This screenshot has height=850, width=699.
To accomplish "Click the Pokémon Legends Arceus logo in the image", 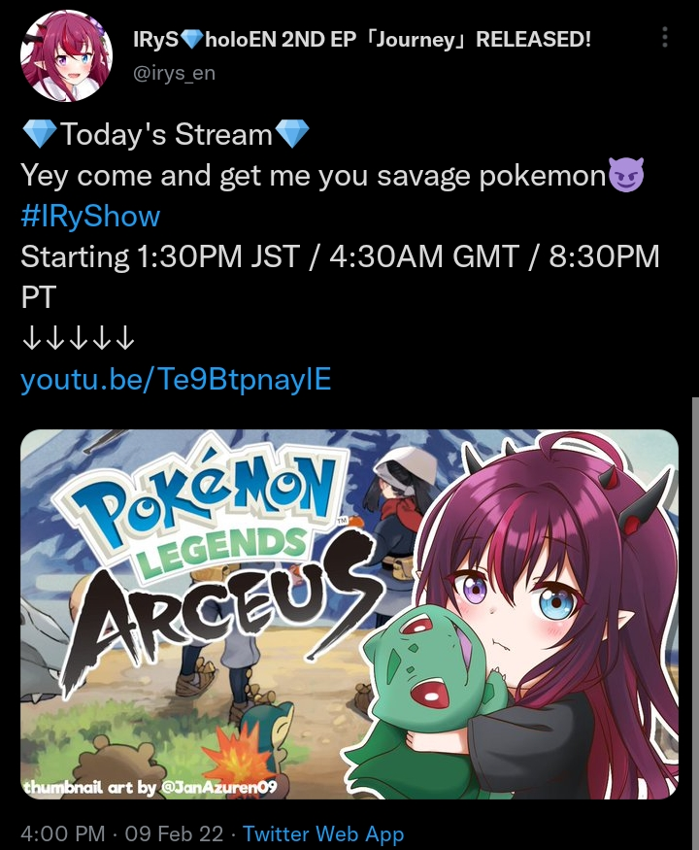I will point(216,559).
